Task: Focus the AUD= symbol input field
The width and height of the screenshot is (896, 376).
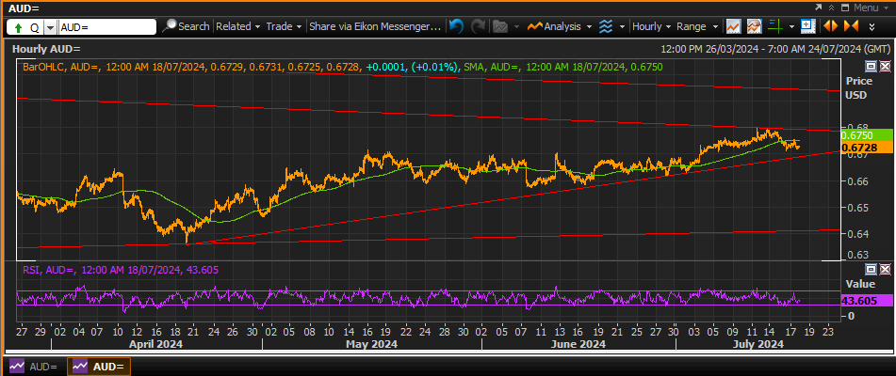Action: click(x=106, y=26)
